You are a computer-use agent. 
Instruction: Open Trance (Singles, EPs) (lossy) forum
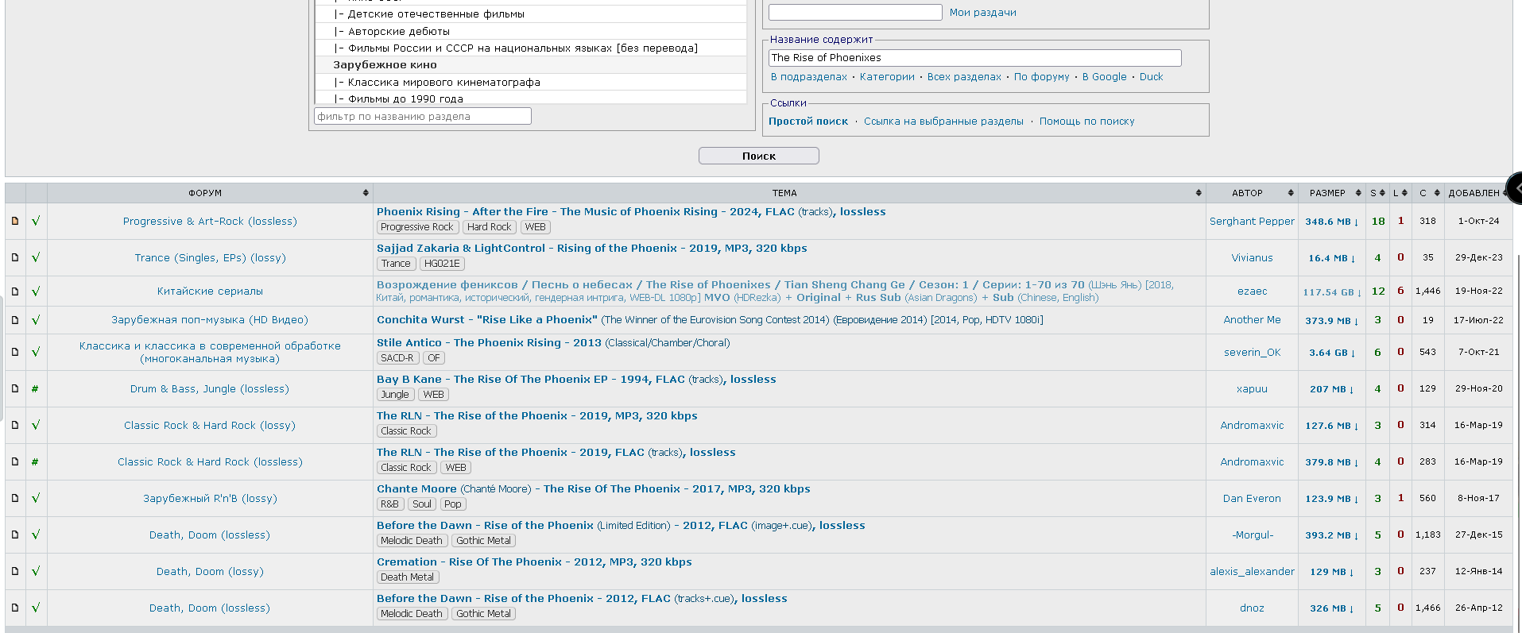click(210, 258)
